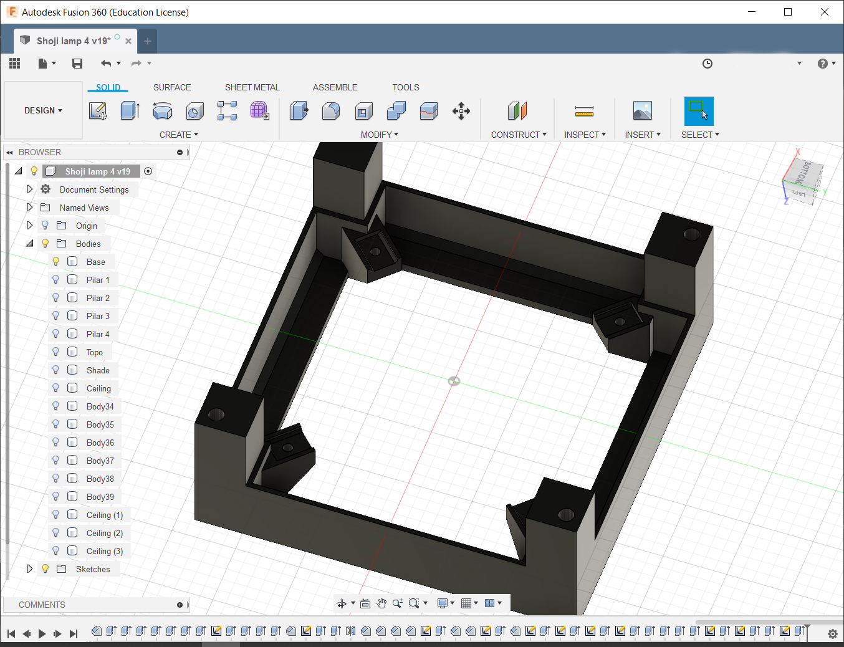
Task: Close the Shoji lamp 4 v19 tab
Action: [x=128, y=41]
